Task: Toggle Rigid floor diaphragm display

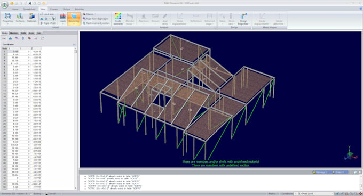Action: click(x=96, y=19)
